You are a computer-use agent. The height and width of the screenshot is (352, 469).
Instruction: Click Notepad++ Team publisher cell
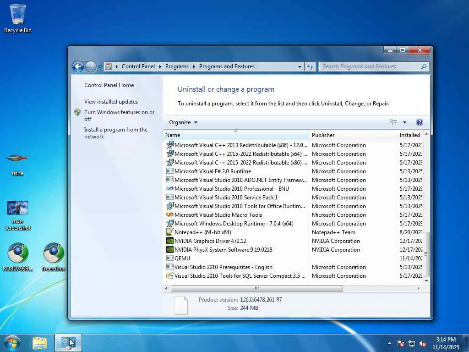point(333,232)
